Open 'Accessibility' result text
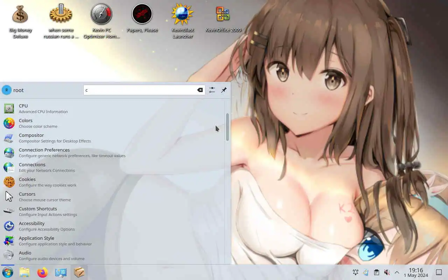Screen dimensions: 448x280 pyautogui.click(x=32, y=223)
